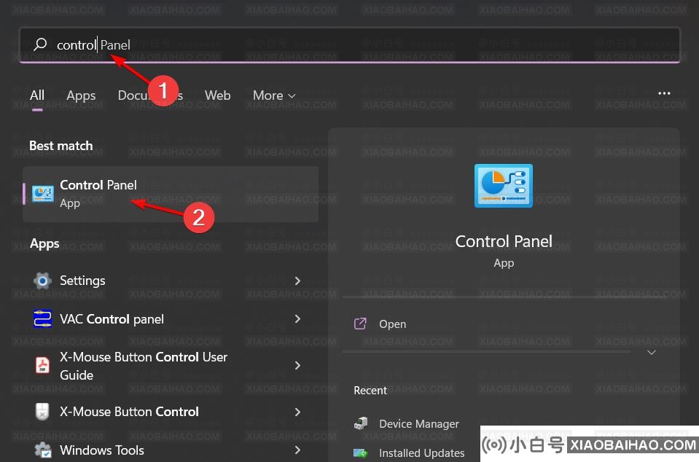699x462 pixels.
Task: Click the Installed Updates icon
Action: pos(360,453)
